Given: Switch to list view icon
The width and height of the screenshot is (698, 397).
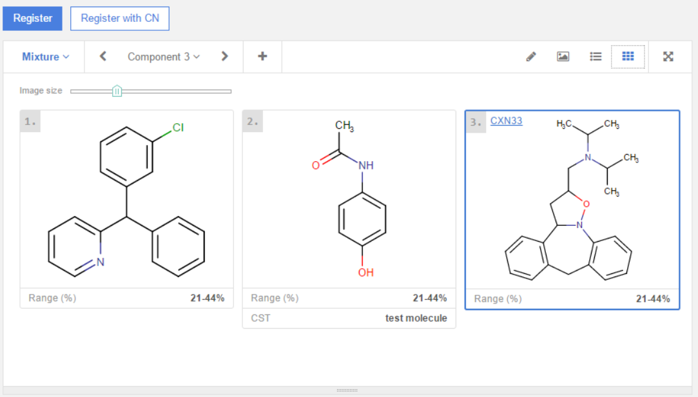Looking at the screenshot, I should point(596,57).
